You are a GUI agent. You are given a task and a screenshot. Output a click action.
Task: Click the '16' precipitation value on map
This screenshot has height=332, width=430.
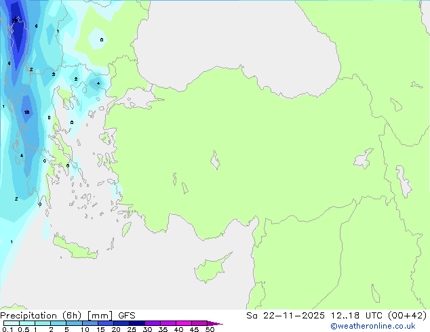coord(26,112)
